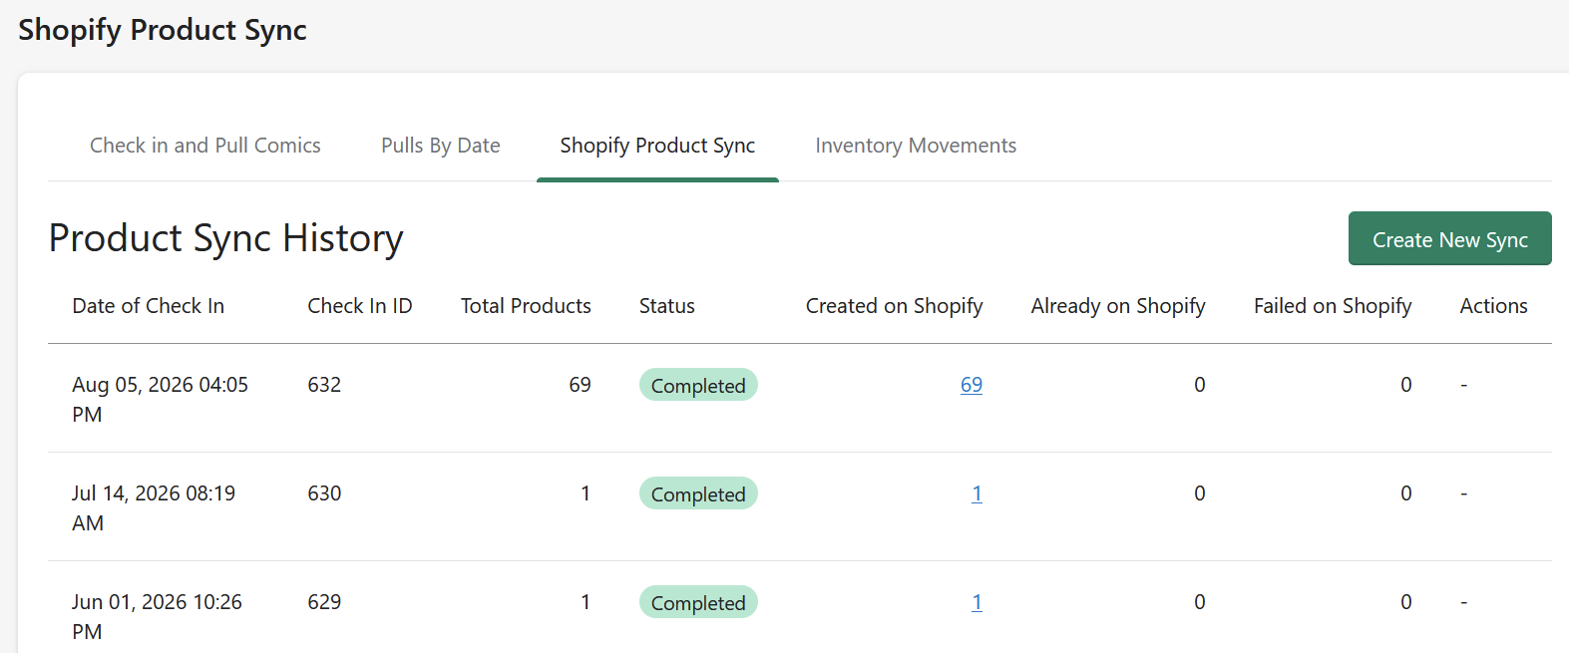Viewport: 1569px width, 653px height.
Task: Select the Aug 05, 2026 04:05 PM date cell
Action: (x=161, y=399)
